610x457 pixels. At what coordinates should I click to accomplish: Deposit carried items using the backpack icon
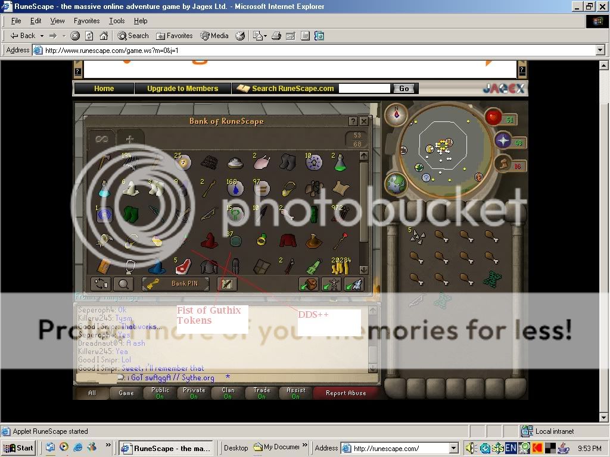309,284
